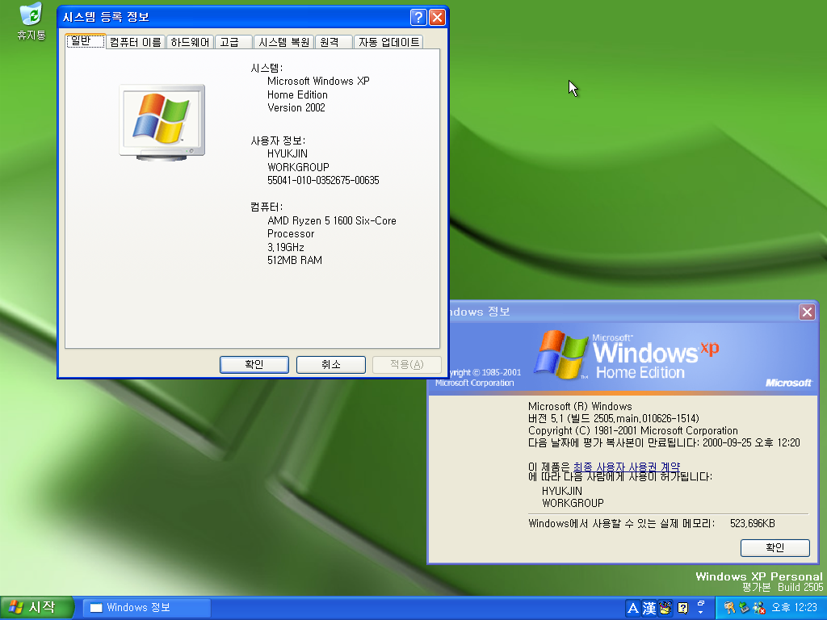Close the 시스템 등록 정보 dialog
This screenshot has width=827, height=620.
[437, 18]
